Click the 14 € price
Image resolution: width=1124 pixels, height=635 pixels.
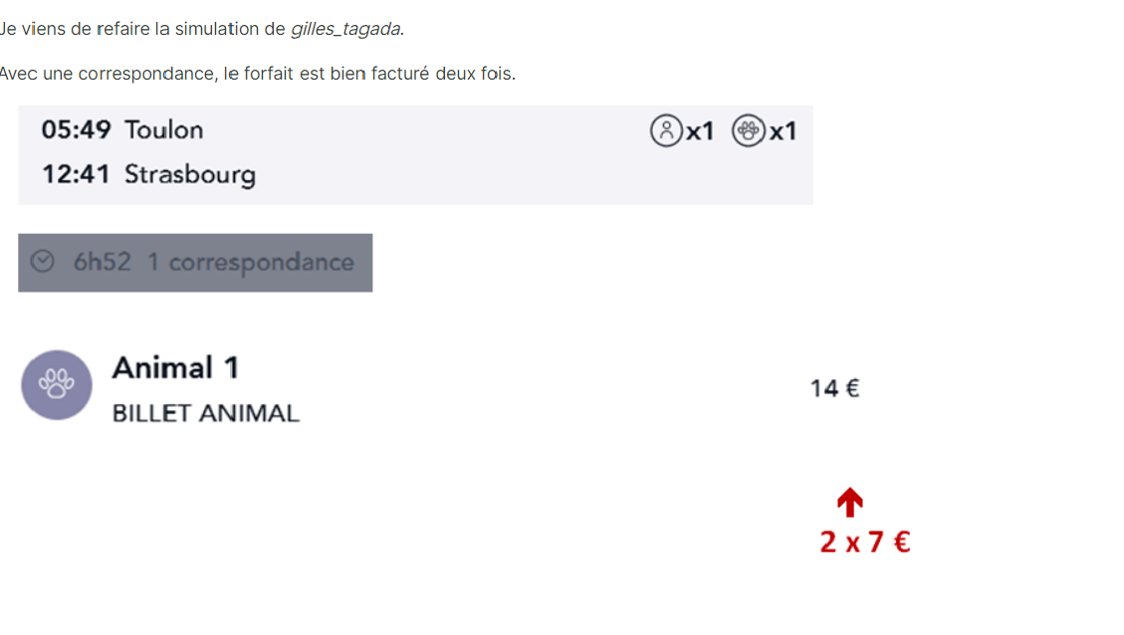click(834, 388)
